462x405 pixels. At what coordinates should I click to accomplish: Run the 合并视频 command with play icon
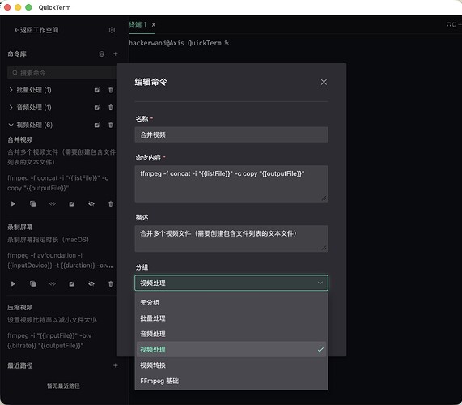coord(13,203)
